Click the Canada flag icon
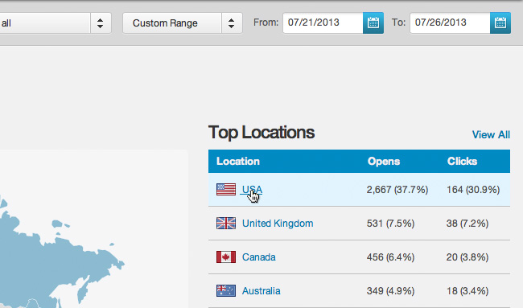The width and height of the screenshot is (523, 308). 226,257
